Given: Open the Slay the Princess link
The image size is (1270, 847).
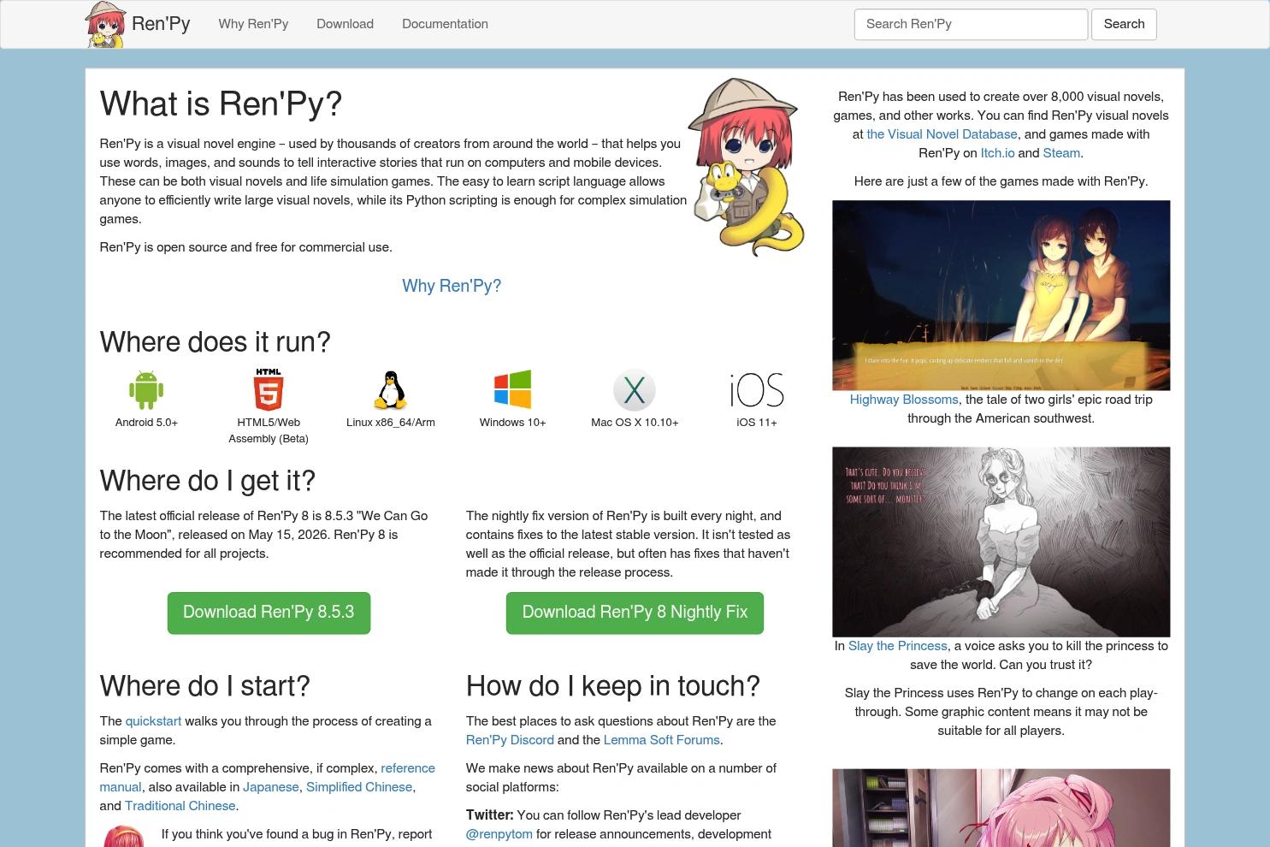Looking at the screenshot, I should (897, 646).
